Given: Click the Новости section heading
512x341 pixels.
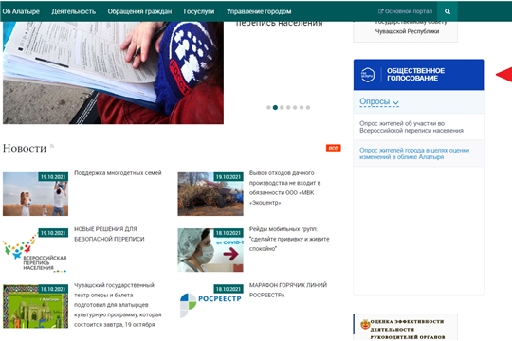Looking at the screenshot, I should [x=25, y=148].
